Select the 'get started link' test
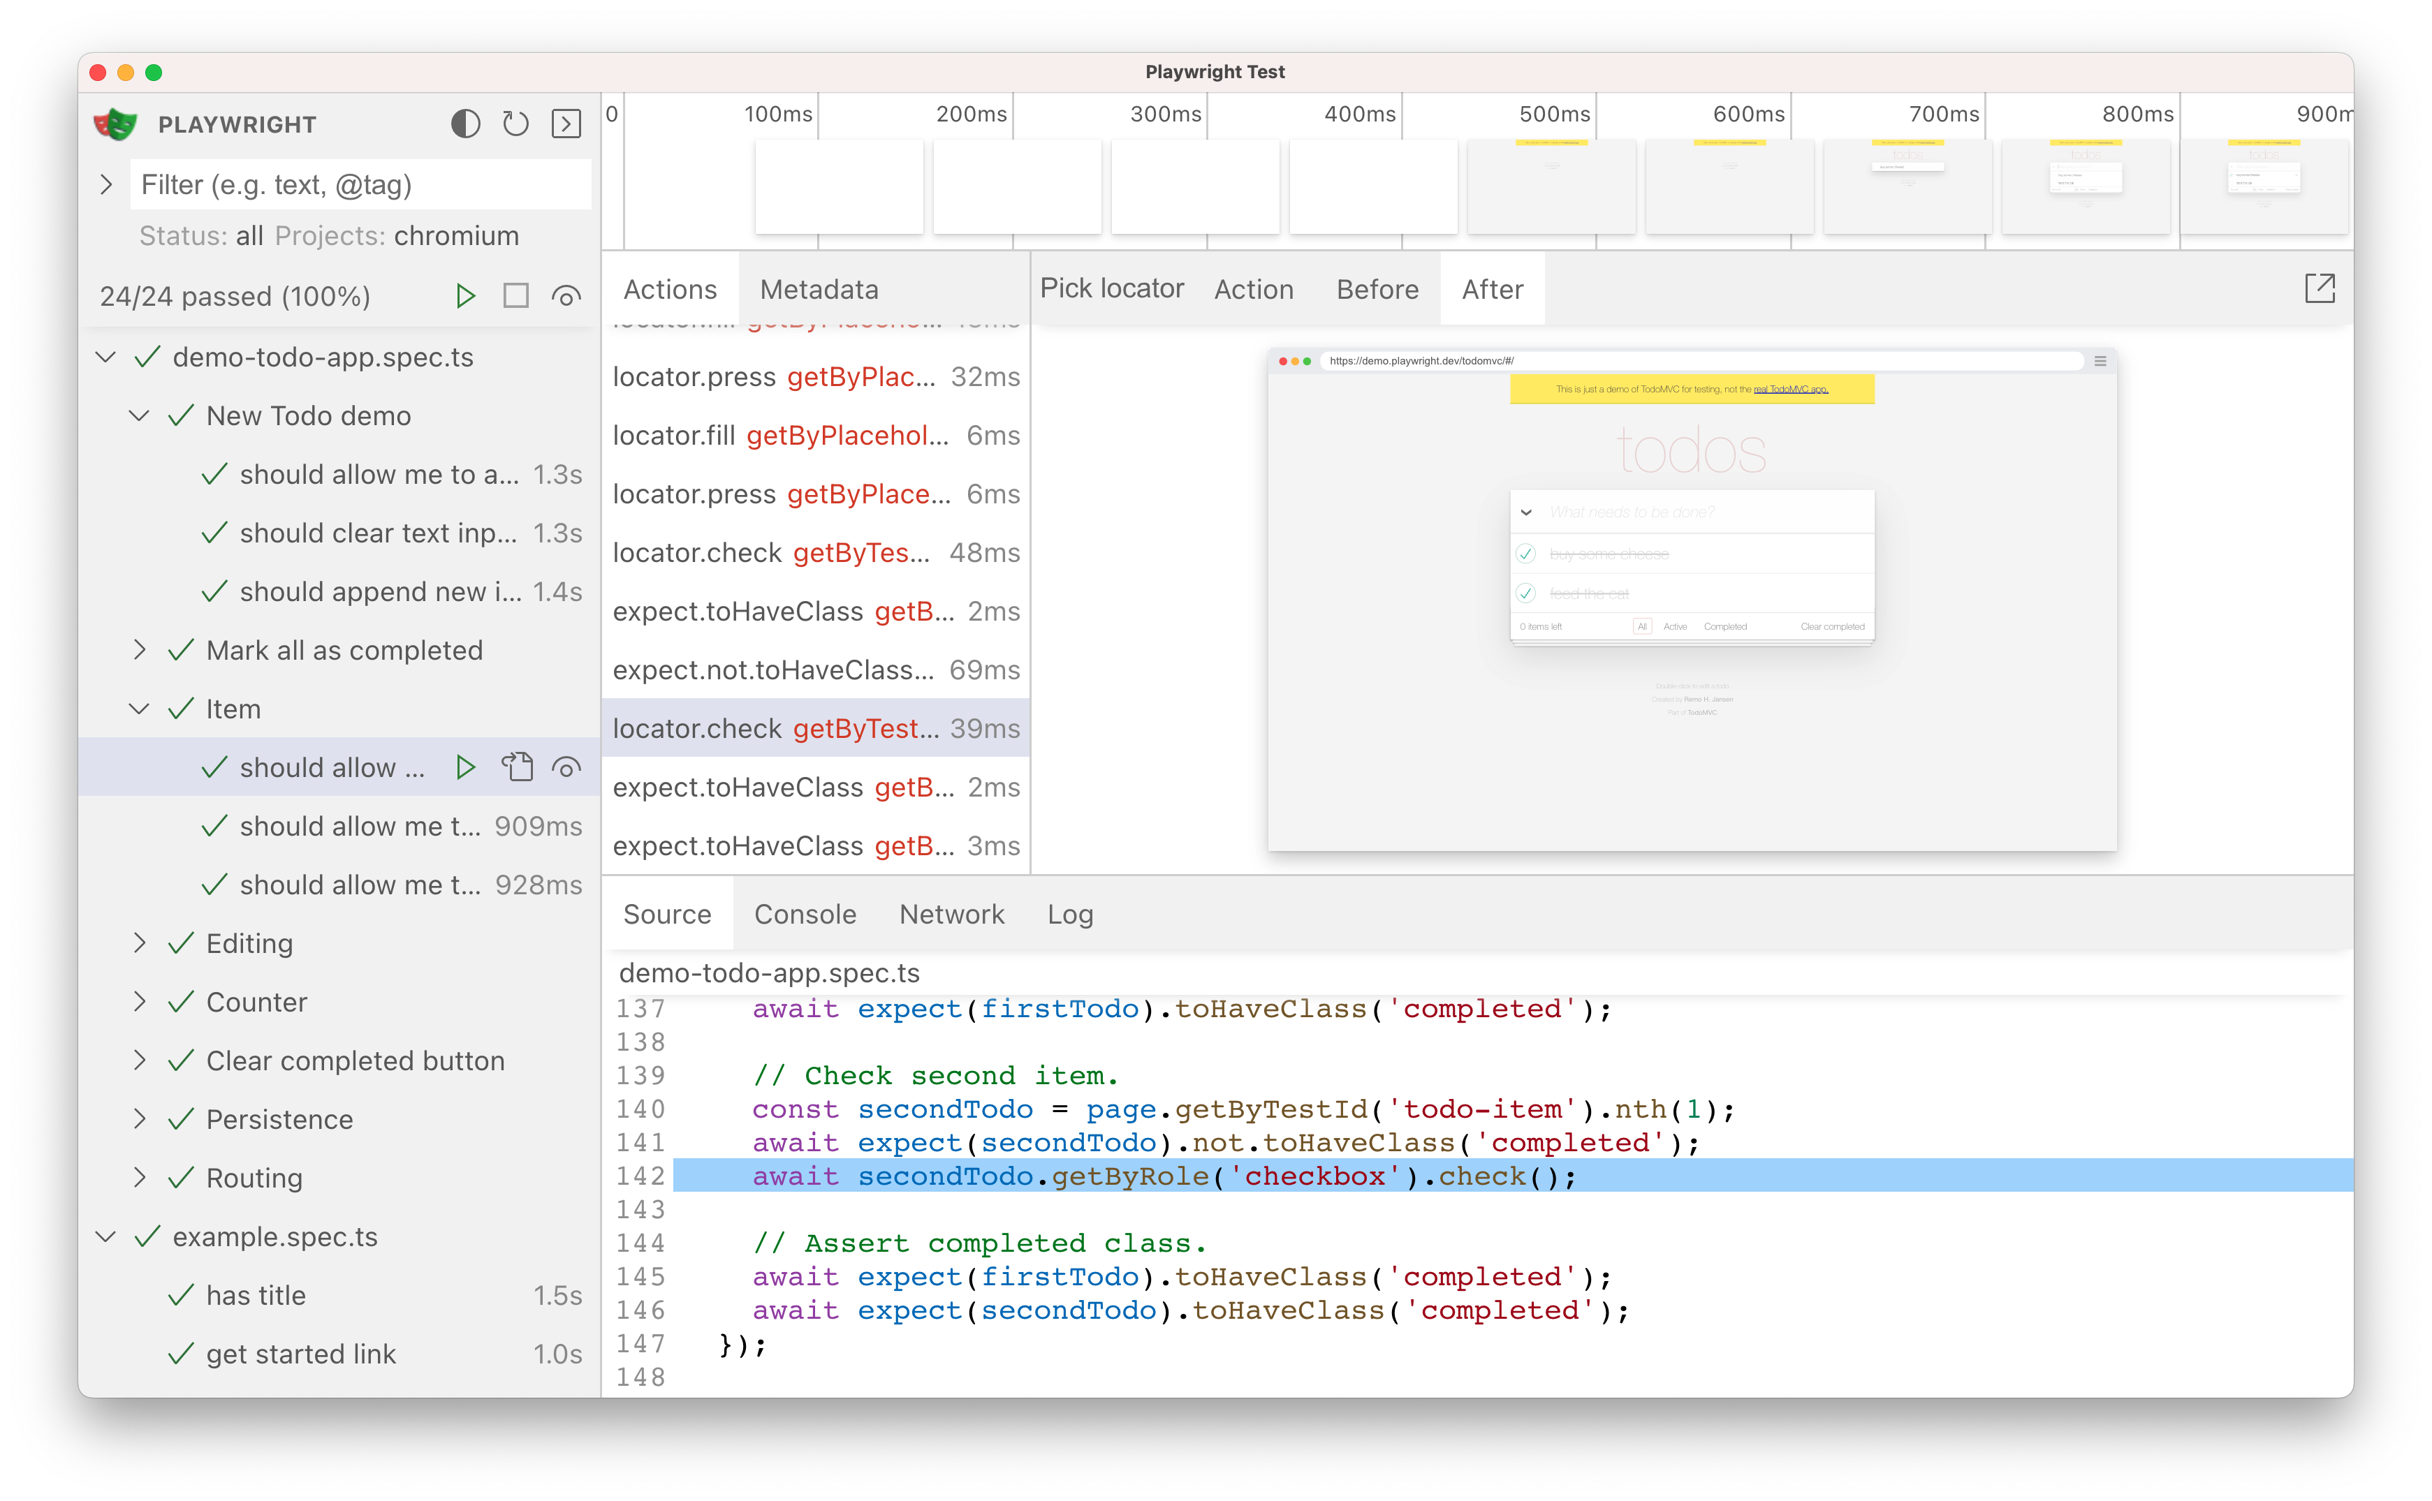Image resolution: width=2432 pixels, height=1501 pixels. [339, 1354]
